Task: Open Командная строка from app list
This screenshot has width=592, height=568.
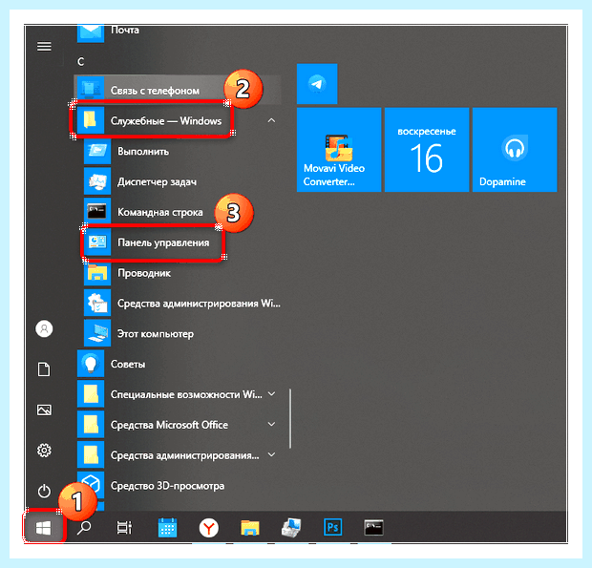Action: pos(178,212)
